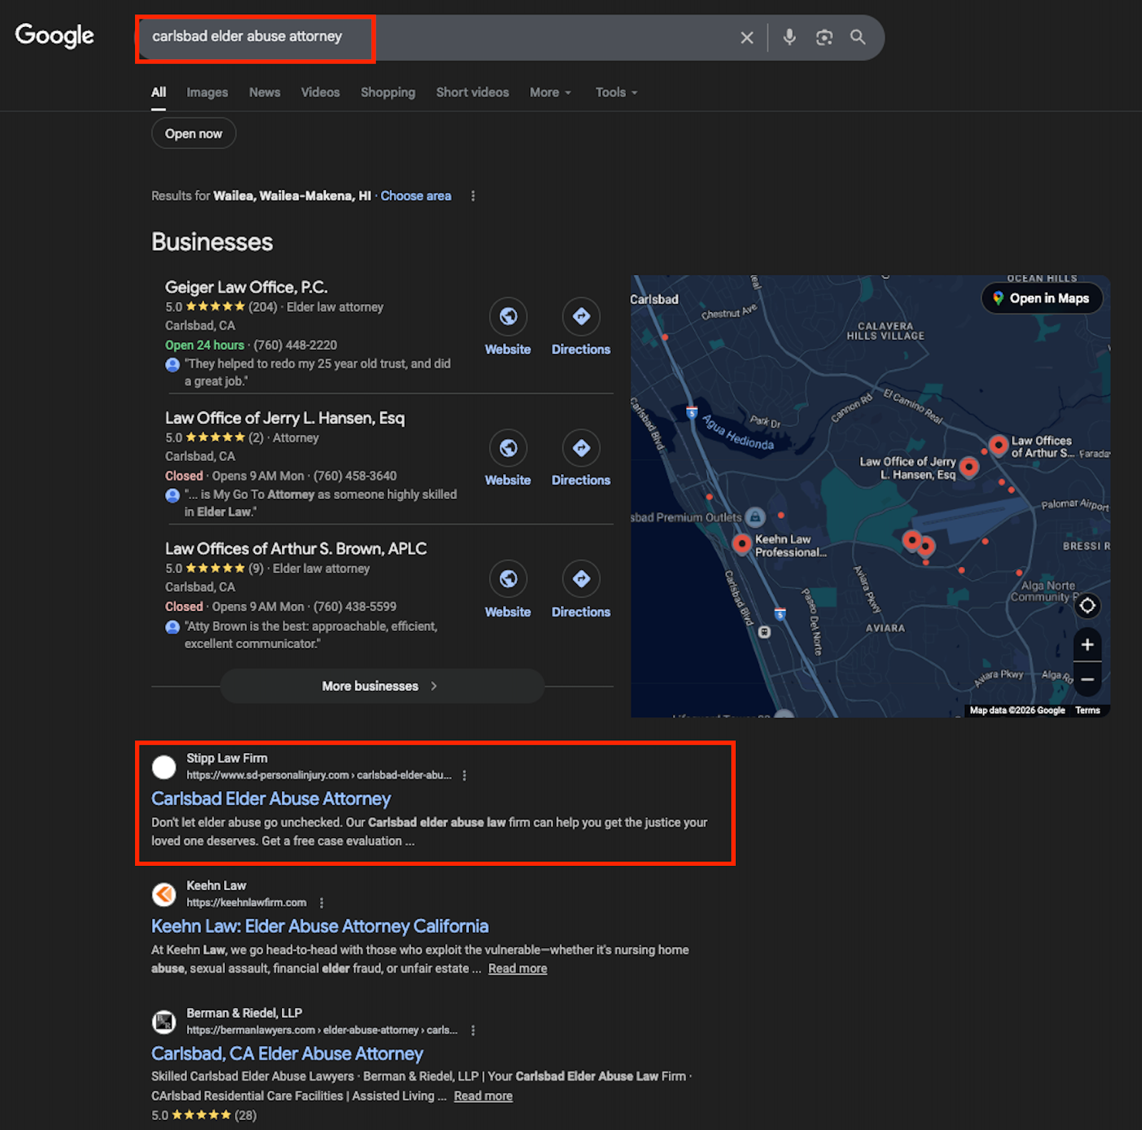
Task: Click Geiger Law Office review snippet text
Action: pos(318,373)
